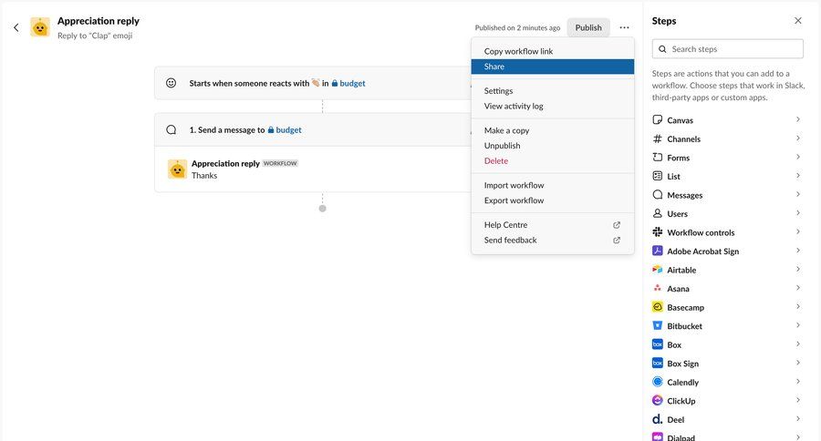Go back with the left arrow icon

click(16, 27)
